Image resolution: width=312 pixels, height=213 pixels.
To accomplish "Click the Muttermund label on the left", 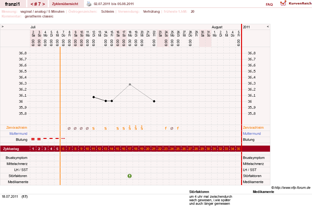I will pos(18,134).
